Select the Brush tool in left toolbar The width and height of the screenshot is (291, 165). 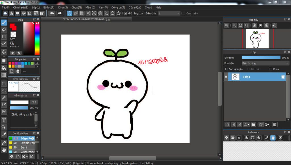click(4, 22)
